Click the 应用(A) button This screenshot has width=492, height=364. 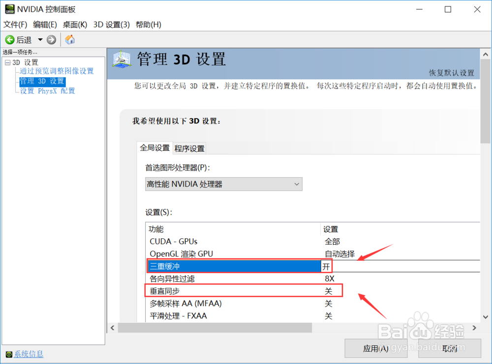click(x=376, y=348)
